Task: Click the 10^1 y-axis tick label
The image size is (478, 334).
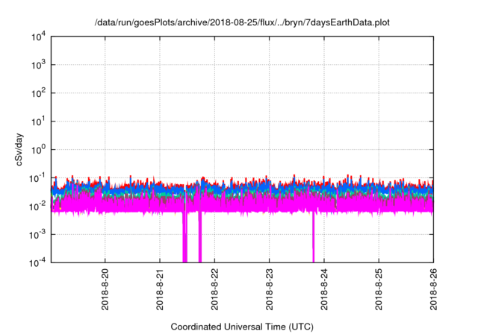Action: point(39,122)
